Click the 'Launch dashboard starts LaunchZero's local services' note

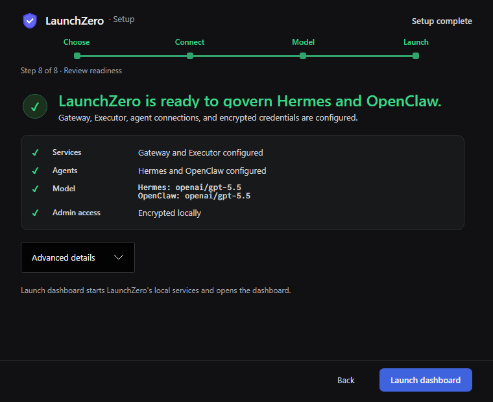(x=156, y=290)
